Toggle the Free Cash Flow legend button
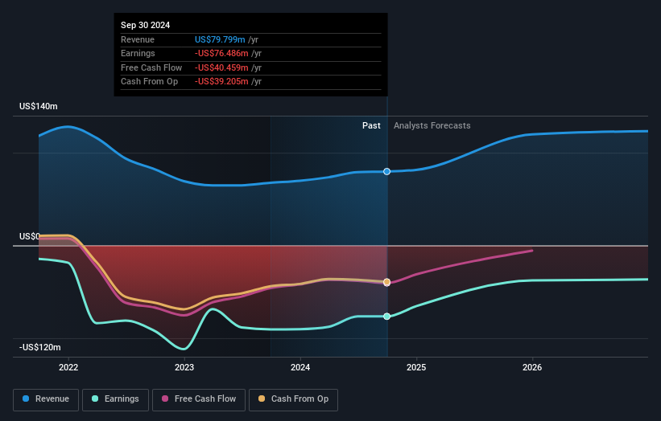The width and height of the screenshot is (661, 421). pyautogui.click(x=199, y=399)
